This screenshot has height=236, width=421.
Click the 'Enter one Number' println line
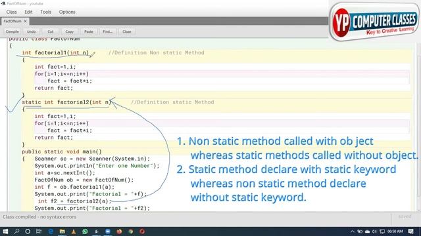click(97, 166)
